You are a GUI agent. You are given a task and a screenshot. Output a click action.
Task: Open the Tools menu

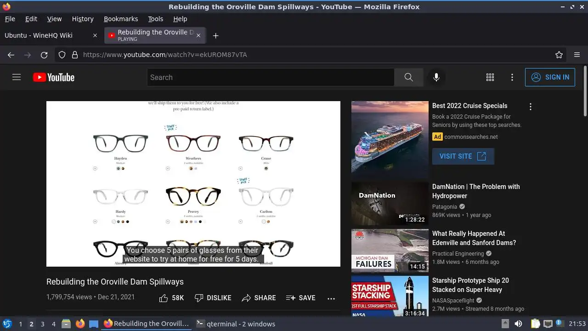(x=155, y=19)
